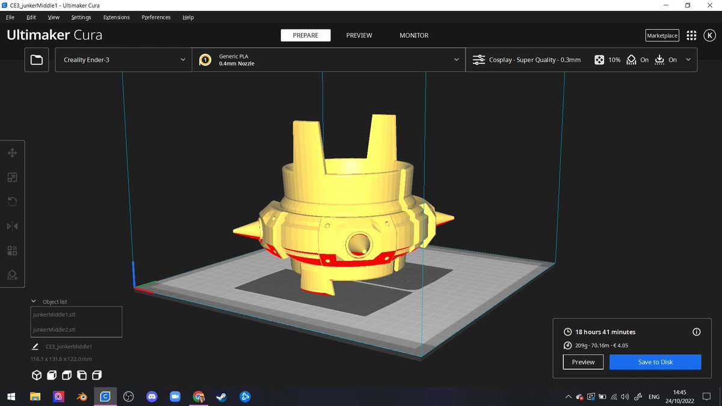Viewport: 722px width, 406px height.
Task: Open Chrome from the taskbar
Action: point(198,397)
